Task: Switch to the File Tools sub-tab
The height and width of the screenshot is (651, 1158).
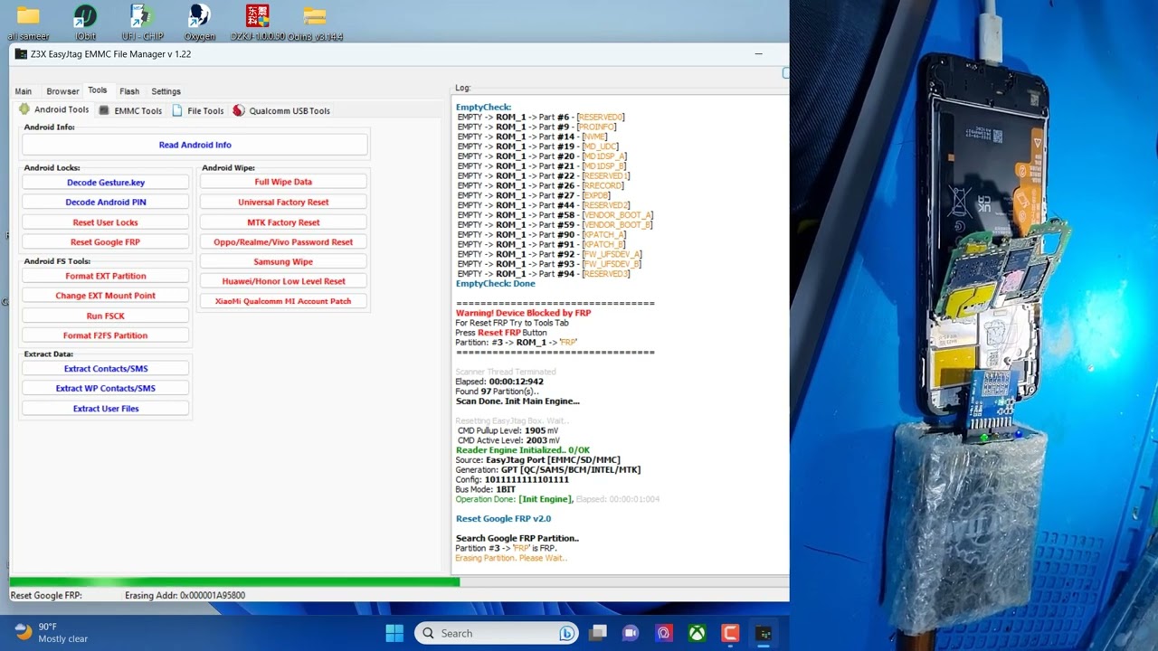Action: pos(198,110)
